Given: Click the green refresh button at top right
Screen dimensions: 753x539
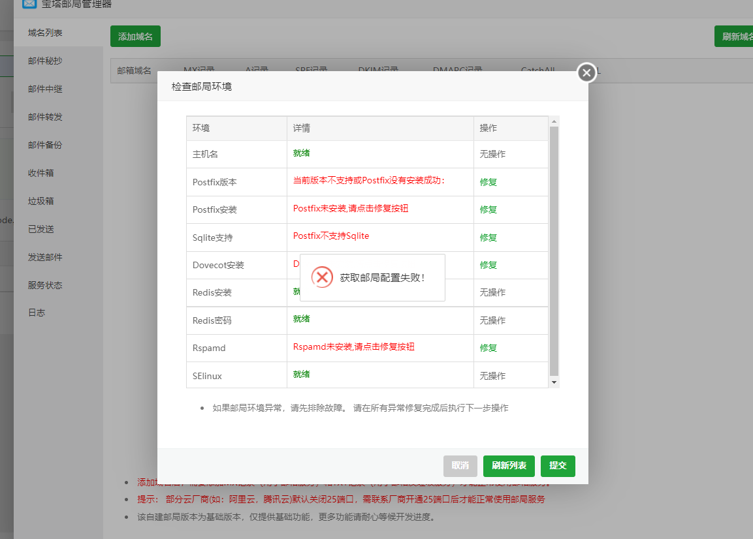Looking at the screenshot, I should point(733,37).
